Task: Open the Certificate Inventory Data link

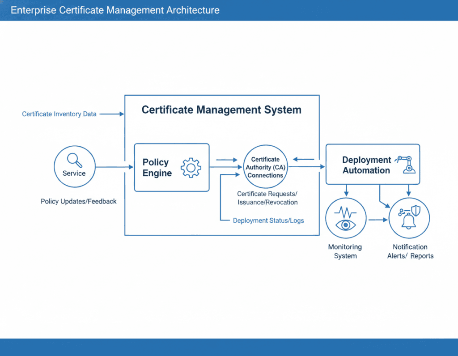Action: [59, 114]
